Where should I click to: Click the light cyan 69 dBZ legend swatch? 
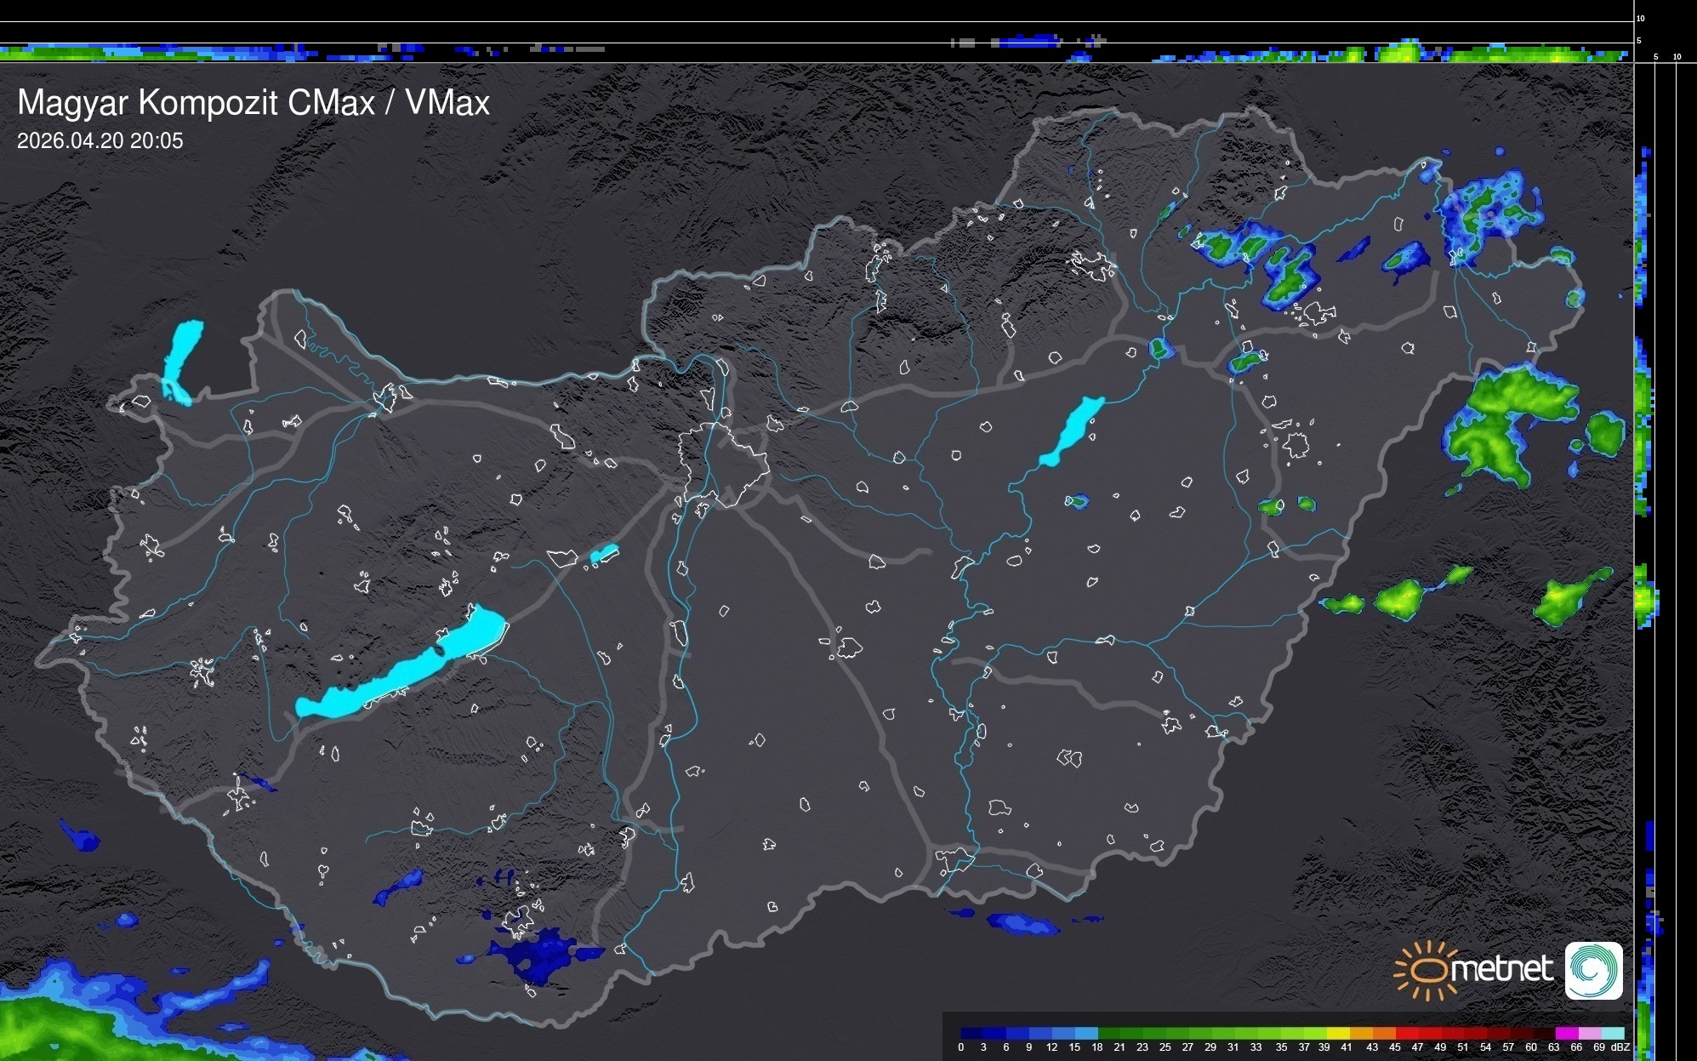coord(1612,1033)
